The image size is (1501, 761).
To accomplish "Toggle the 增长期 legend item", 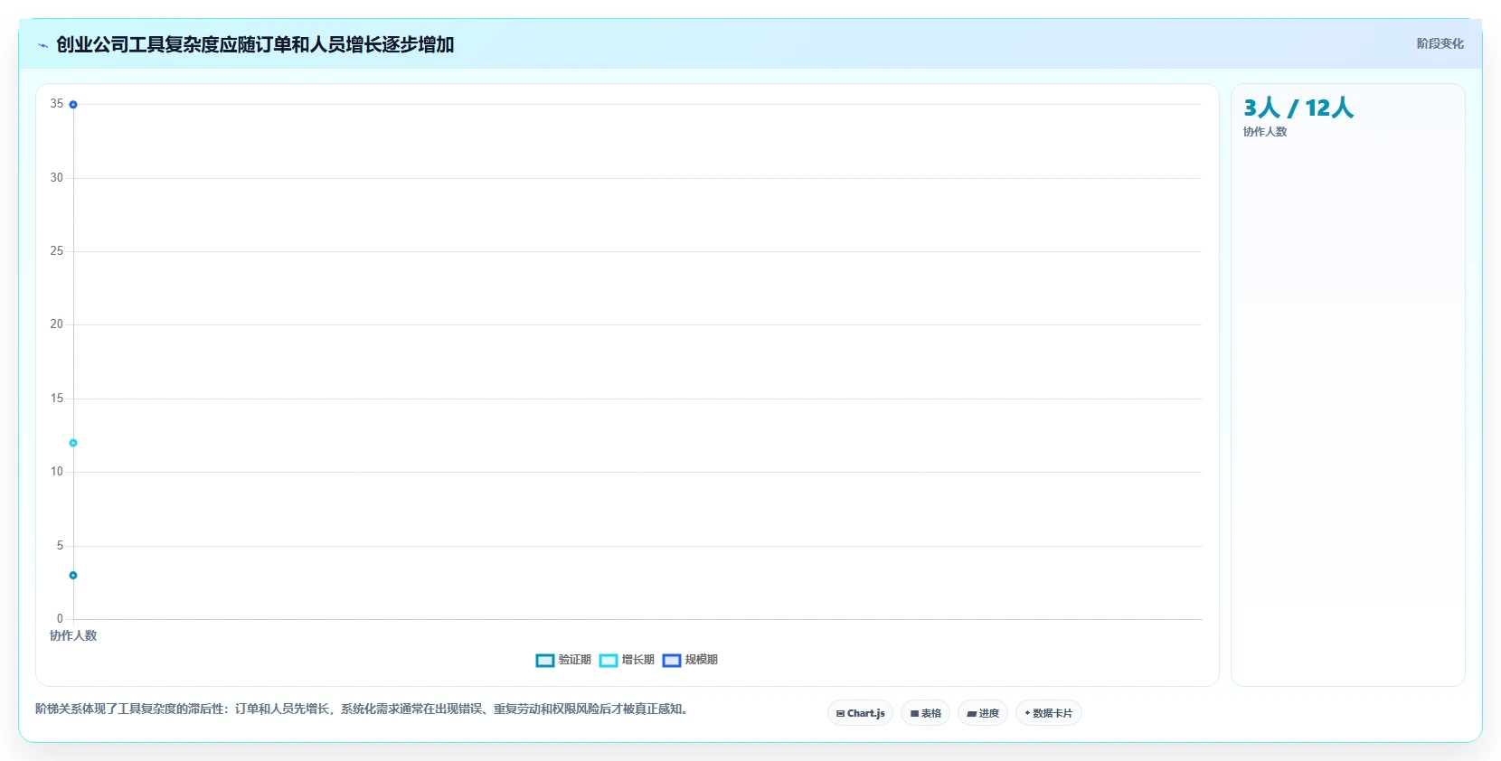I will (x=627, y=660).
